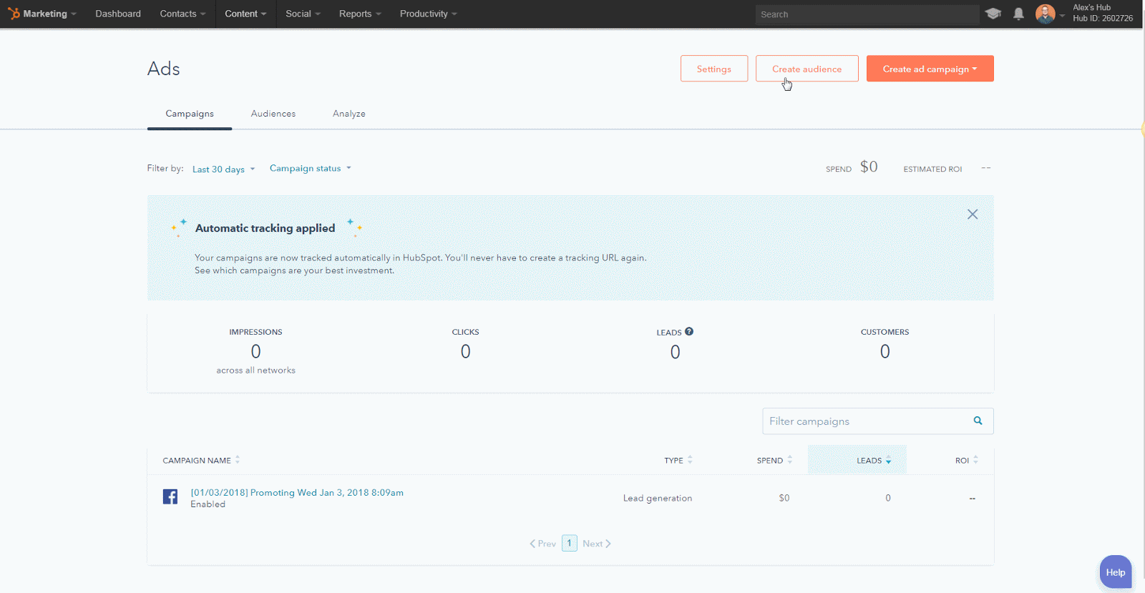Open the Promoting Wed Jan 3 campaign link
This screenshot has width=1145, height=593.
point(296,493)
